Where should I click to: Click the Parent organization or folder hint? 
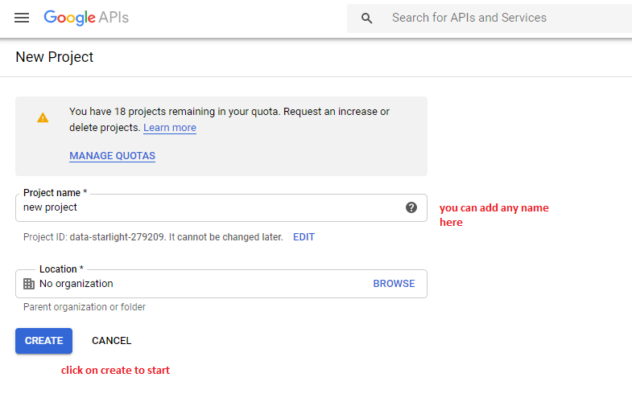pos(85,307)
